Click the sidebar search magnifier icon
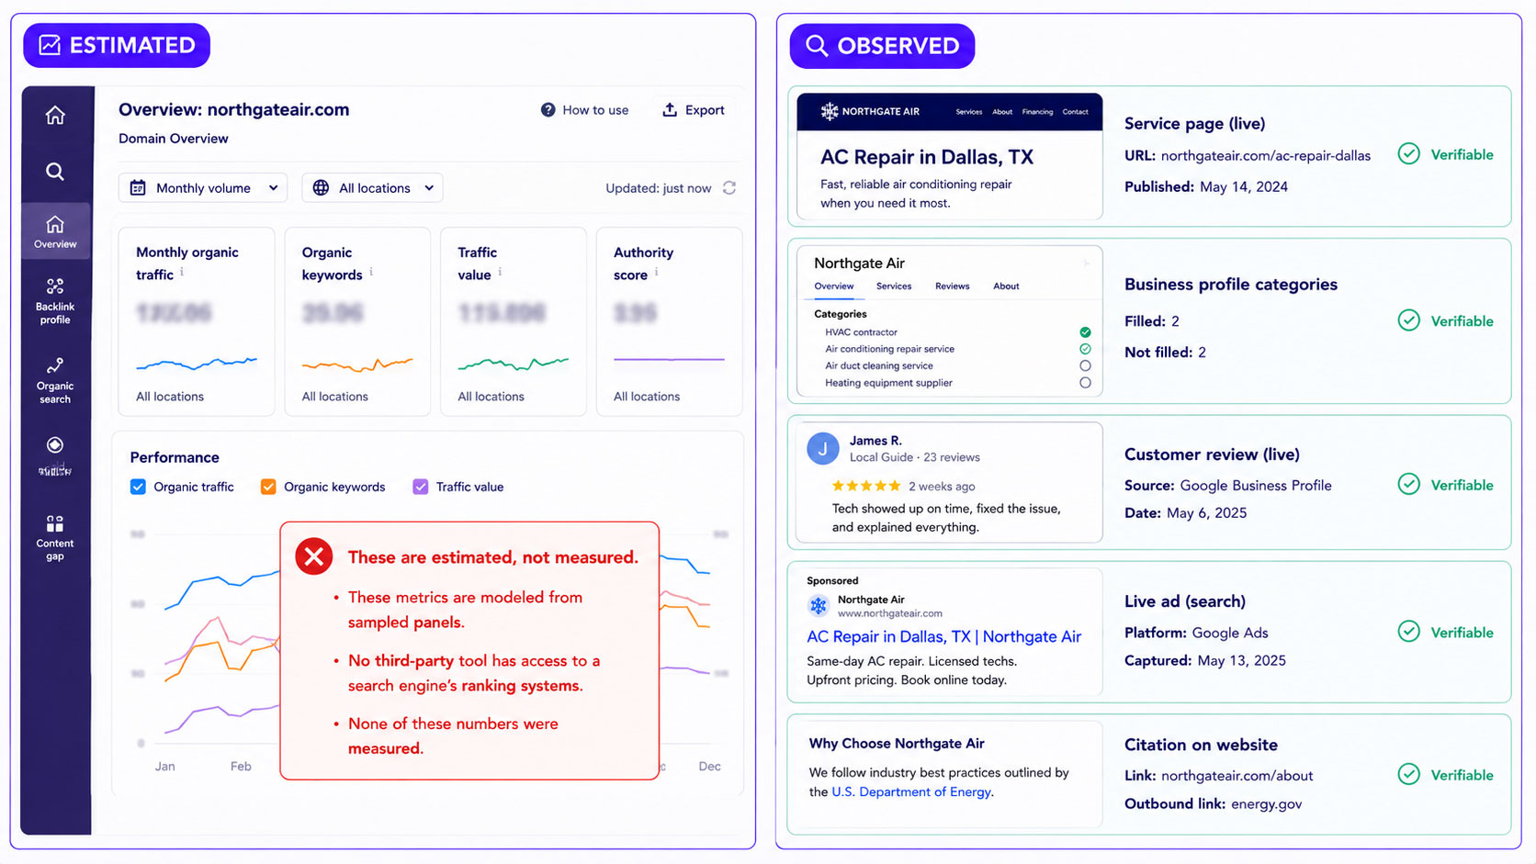 [55, 172]
